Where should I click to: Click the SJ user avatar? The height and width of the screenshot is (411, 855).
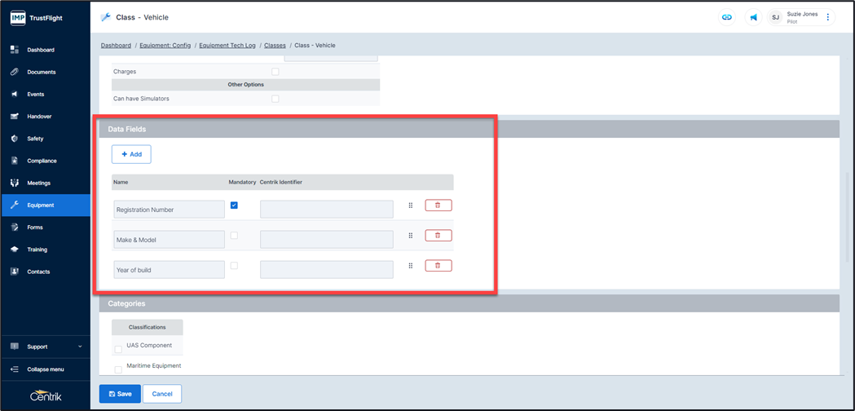coord(775,17)
